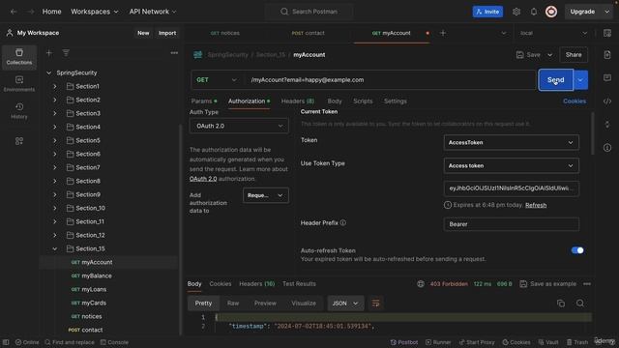Screen dimensions: 619x348
Task: Open the Workspaces menu
Action: [95, 12]
